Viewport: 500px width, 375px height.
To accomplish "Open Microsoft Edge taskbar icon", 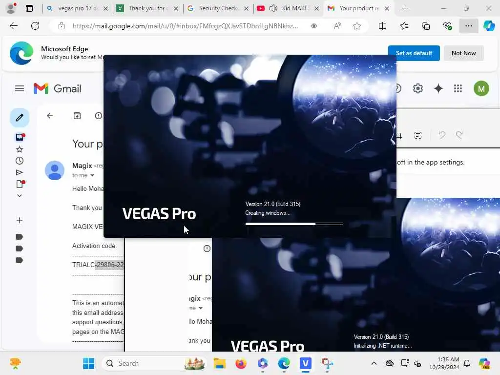I will click(284, 363).
